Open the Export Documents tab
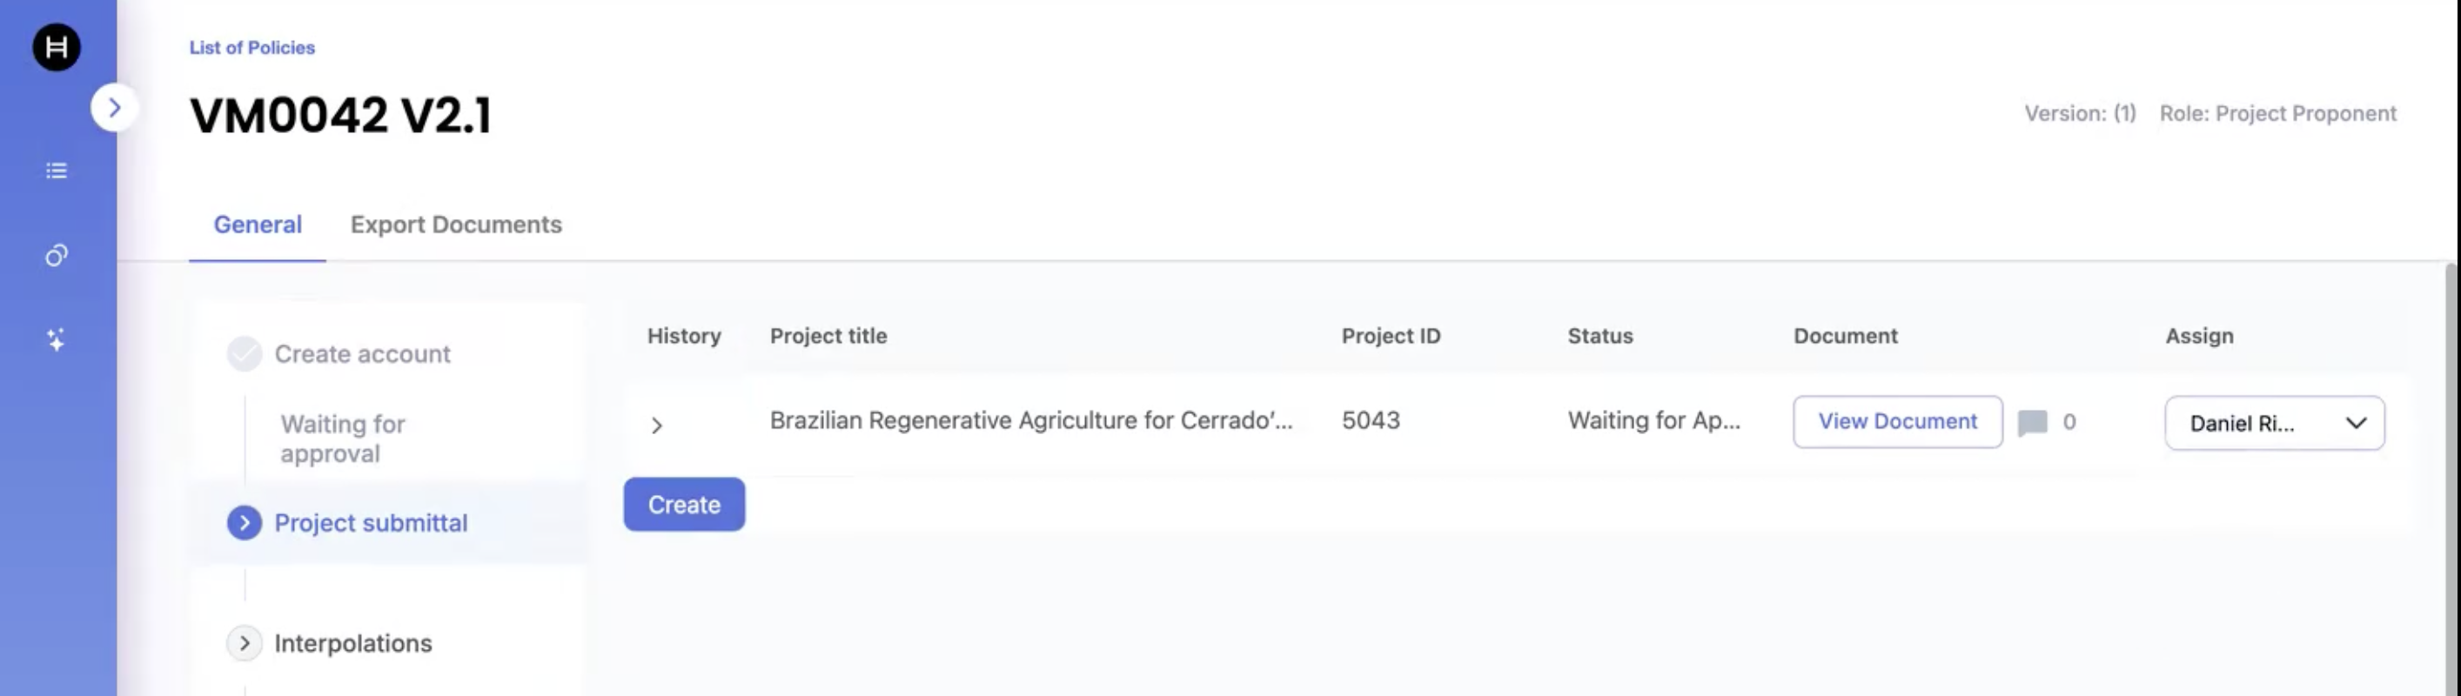This screenshot has width=2461, height=696. [456, 224]
